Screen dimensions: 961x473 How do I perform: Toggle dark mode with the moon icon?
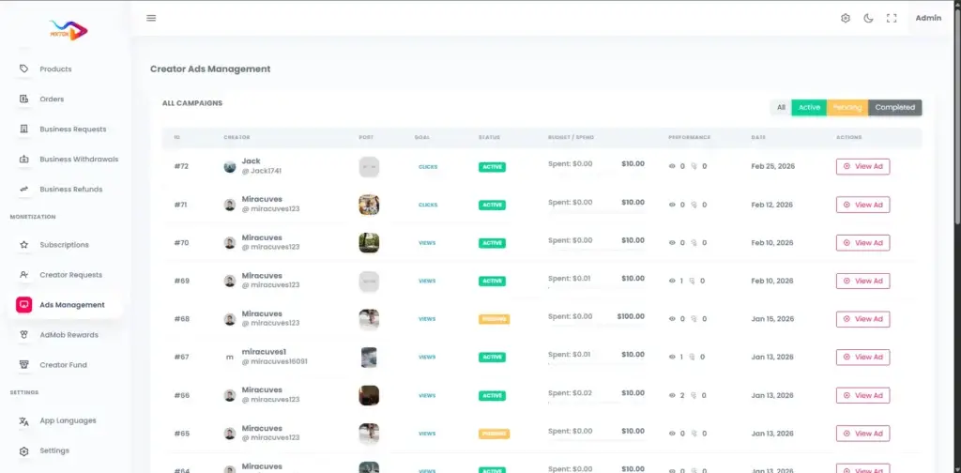point(868,19)
